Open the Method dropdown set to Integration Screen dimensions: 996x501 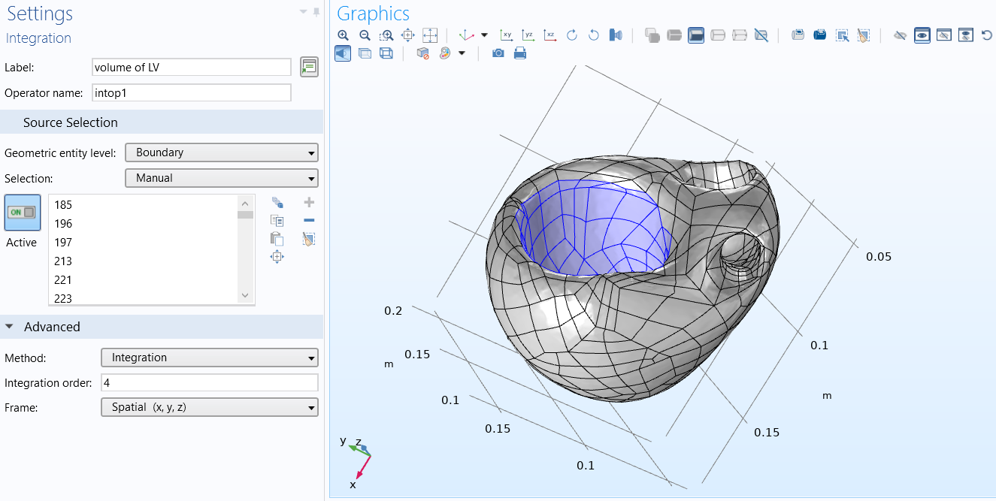coord(209,358)
